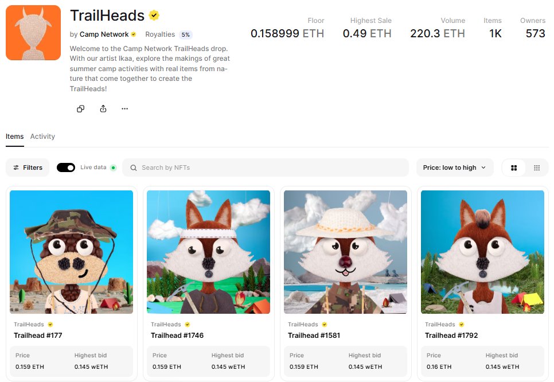The height and width of the screenshot is (382, 554).
Task: Open the Trailhead #1581 image with sun hat
Action: [x=346, y=252]
